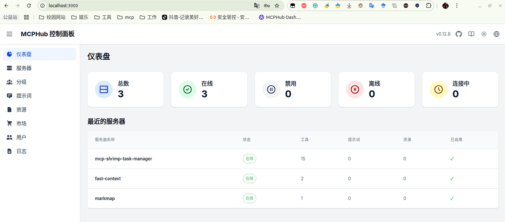Click the 禁用 pause circle icon
505x222 pixels.
271,89
